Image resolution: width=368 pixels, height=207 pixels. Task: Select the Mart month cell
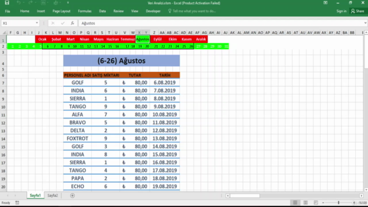click(x=70, y=39)
